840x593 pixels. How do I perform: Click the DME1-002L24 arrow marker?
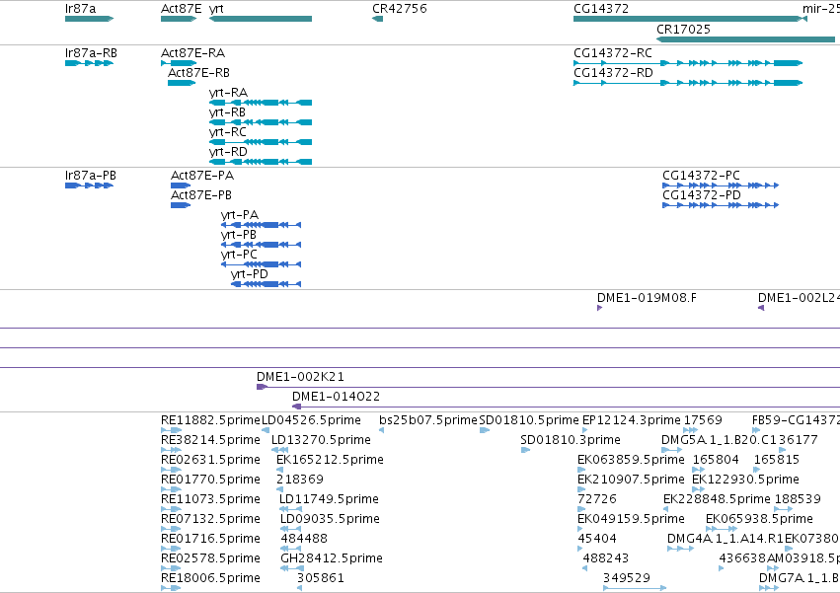(x=761, y=308)
